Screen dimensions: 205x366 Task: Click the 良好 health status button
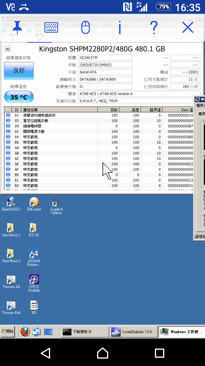(x=19, y=71)
